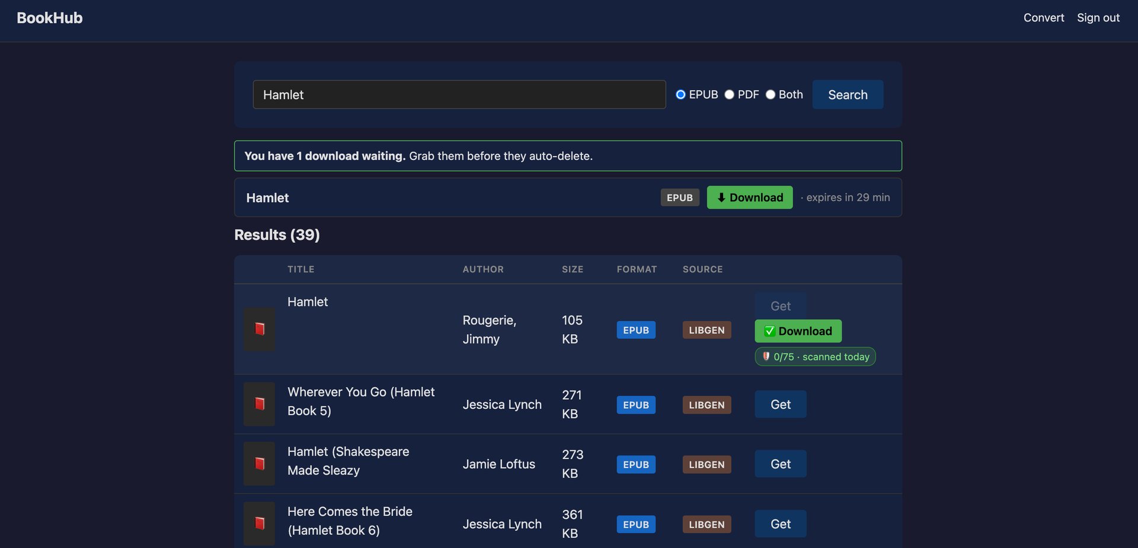The image size is (1138, 548).
Task: Get Here Comes the Bride (Hamlet Book 6)
Action: click(781, 524)
